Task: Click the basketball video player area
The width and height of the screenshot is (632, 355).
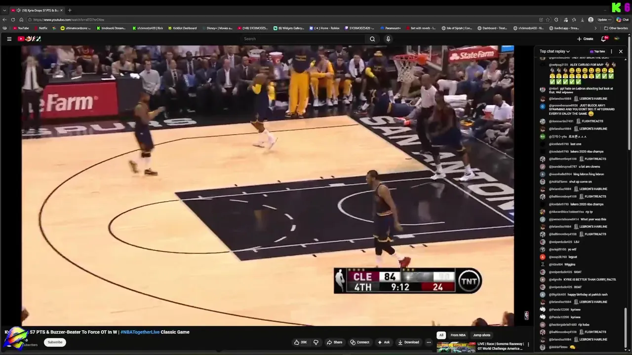Action: tap(267, 185)
